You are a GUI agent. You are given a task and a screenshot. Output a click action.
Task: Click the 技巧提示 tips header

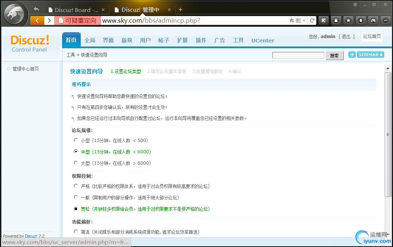click(81, 84)
